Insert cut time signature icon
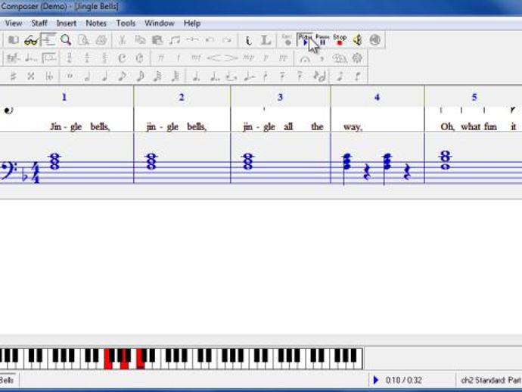The height and width of the screenshot is (392, 522). coord(139,58)
